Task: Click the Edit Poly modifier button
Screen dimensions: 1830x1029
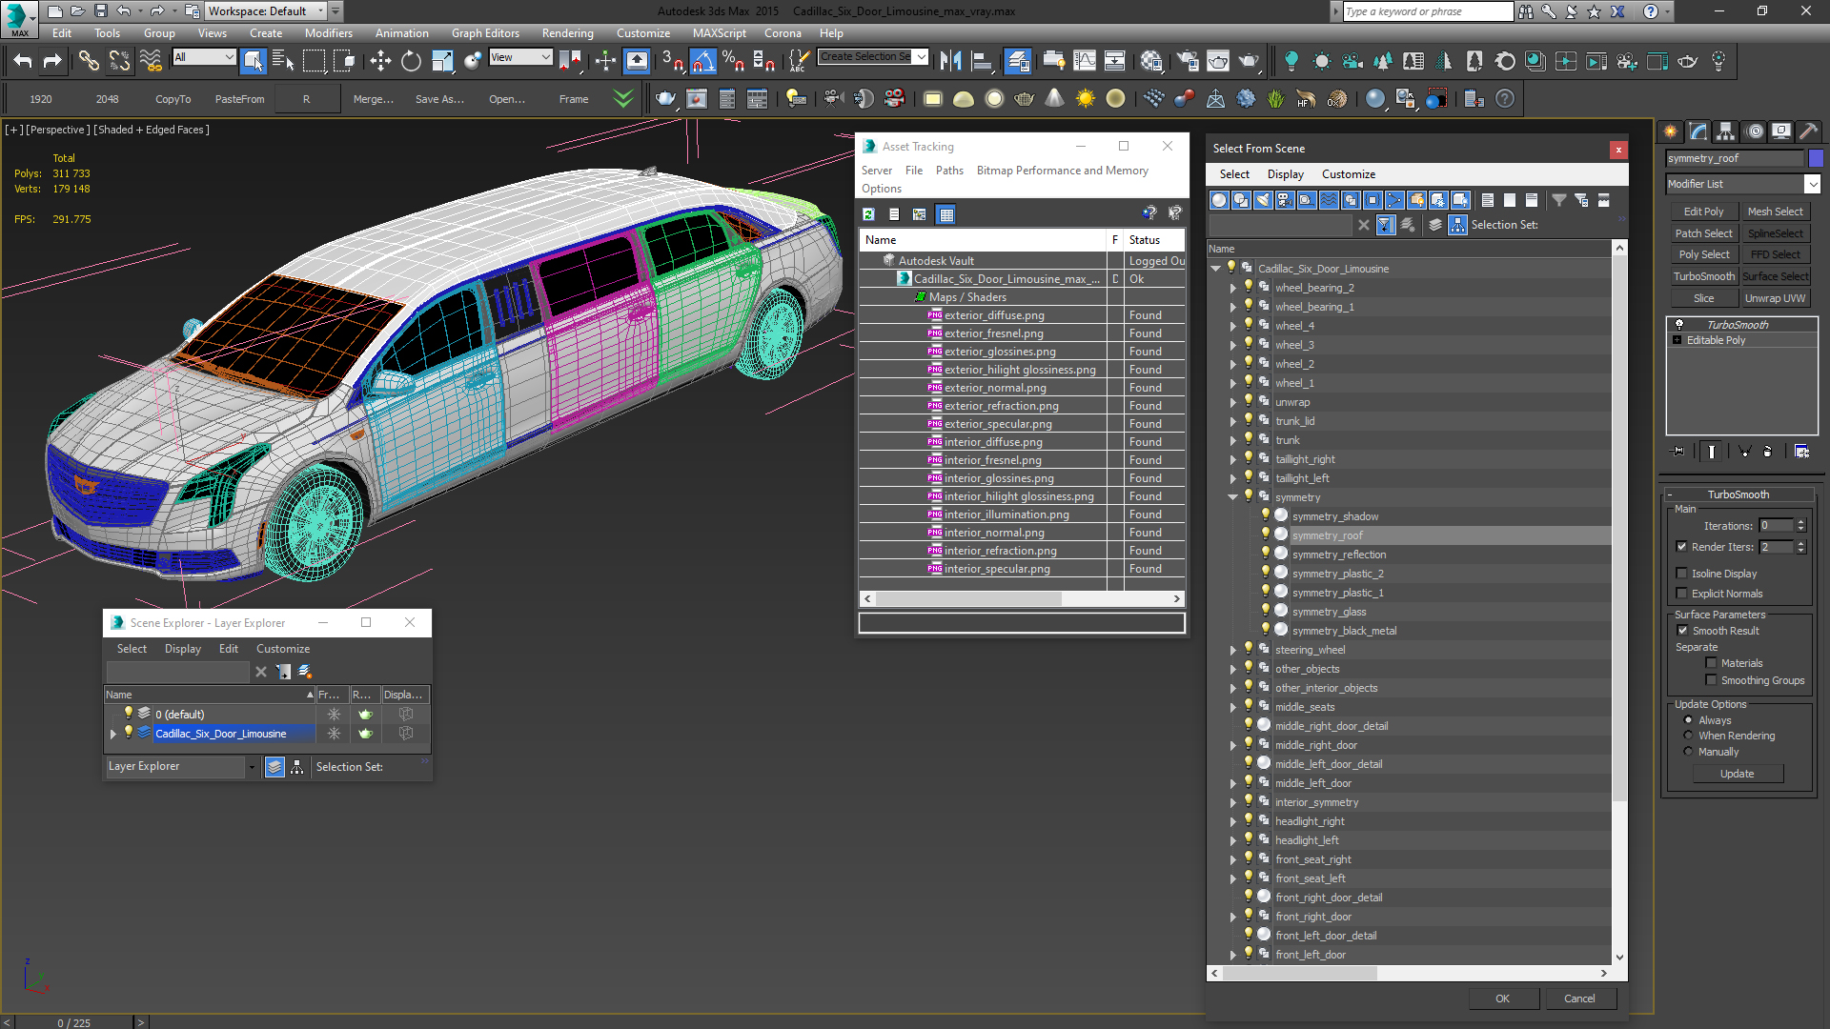Action: pos(1703,212)
